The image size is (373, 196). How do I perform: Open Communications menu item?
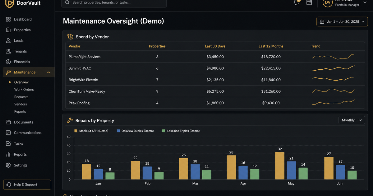tap(27, 133)
